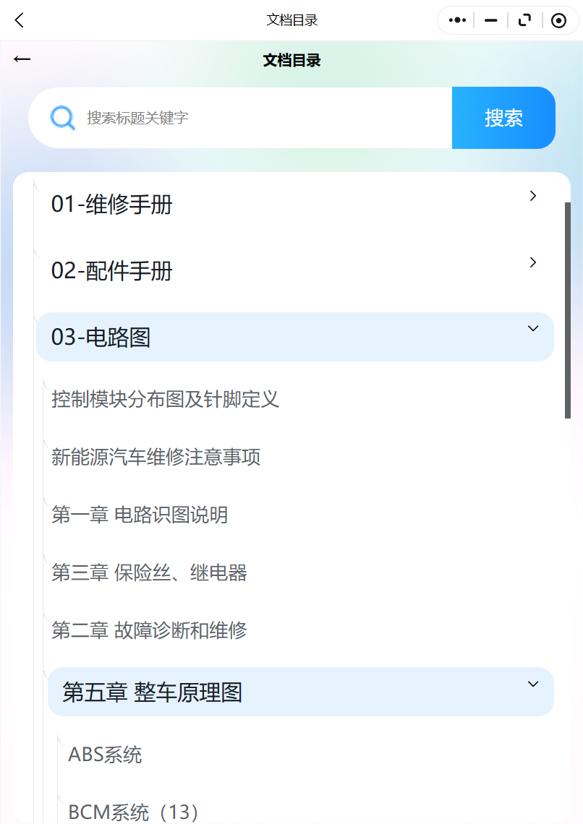The image size is (583, 824).
Task: Click the minimize dash icon in capsule
Action: 491,20
